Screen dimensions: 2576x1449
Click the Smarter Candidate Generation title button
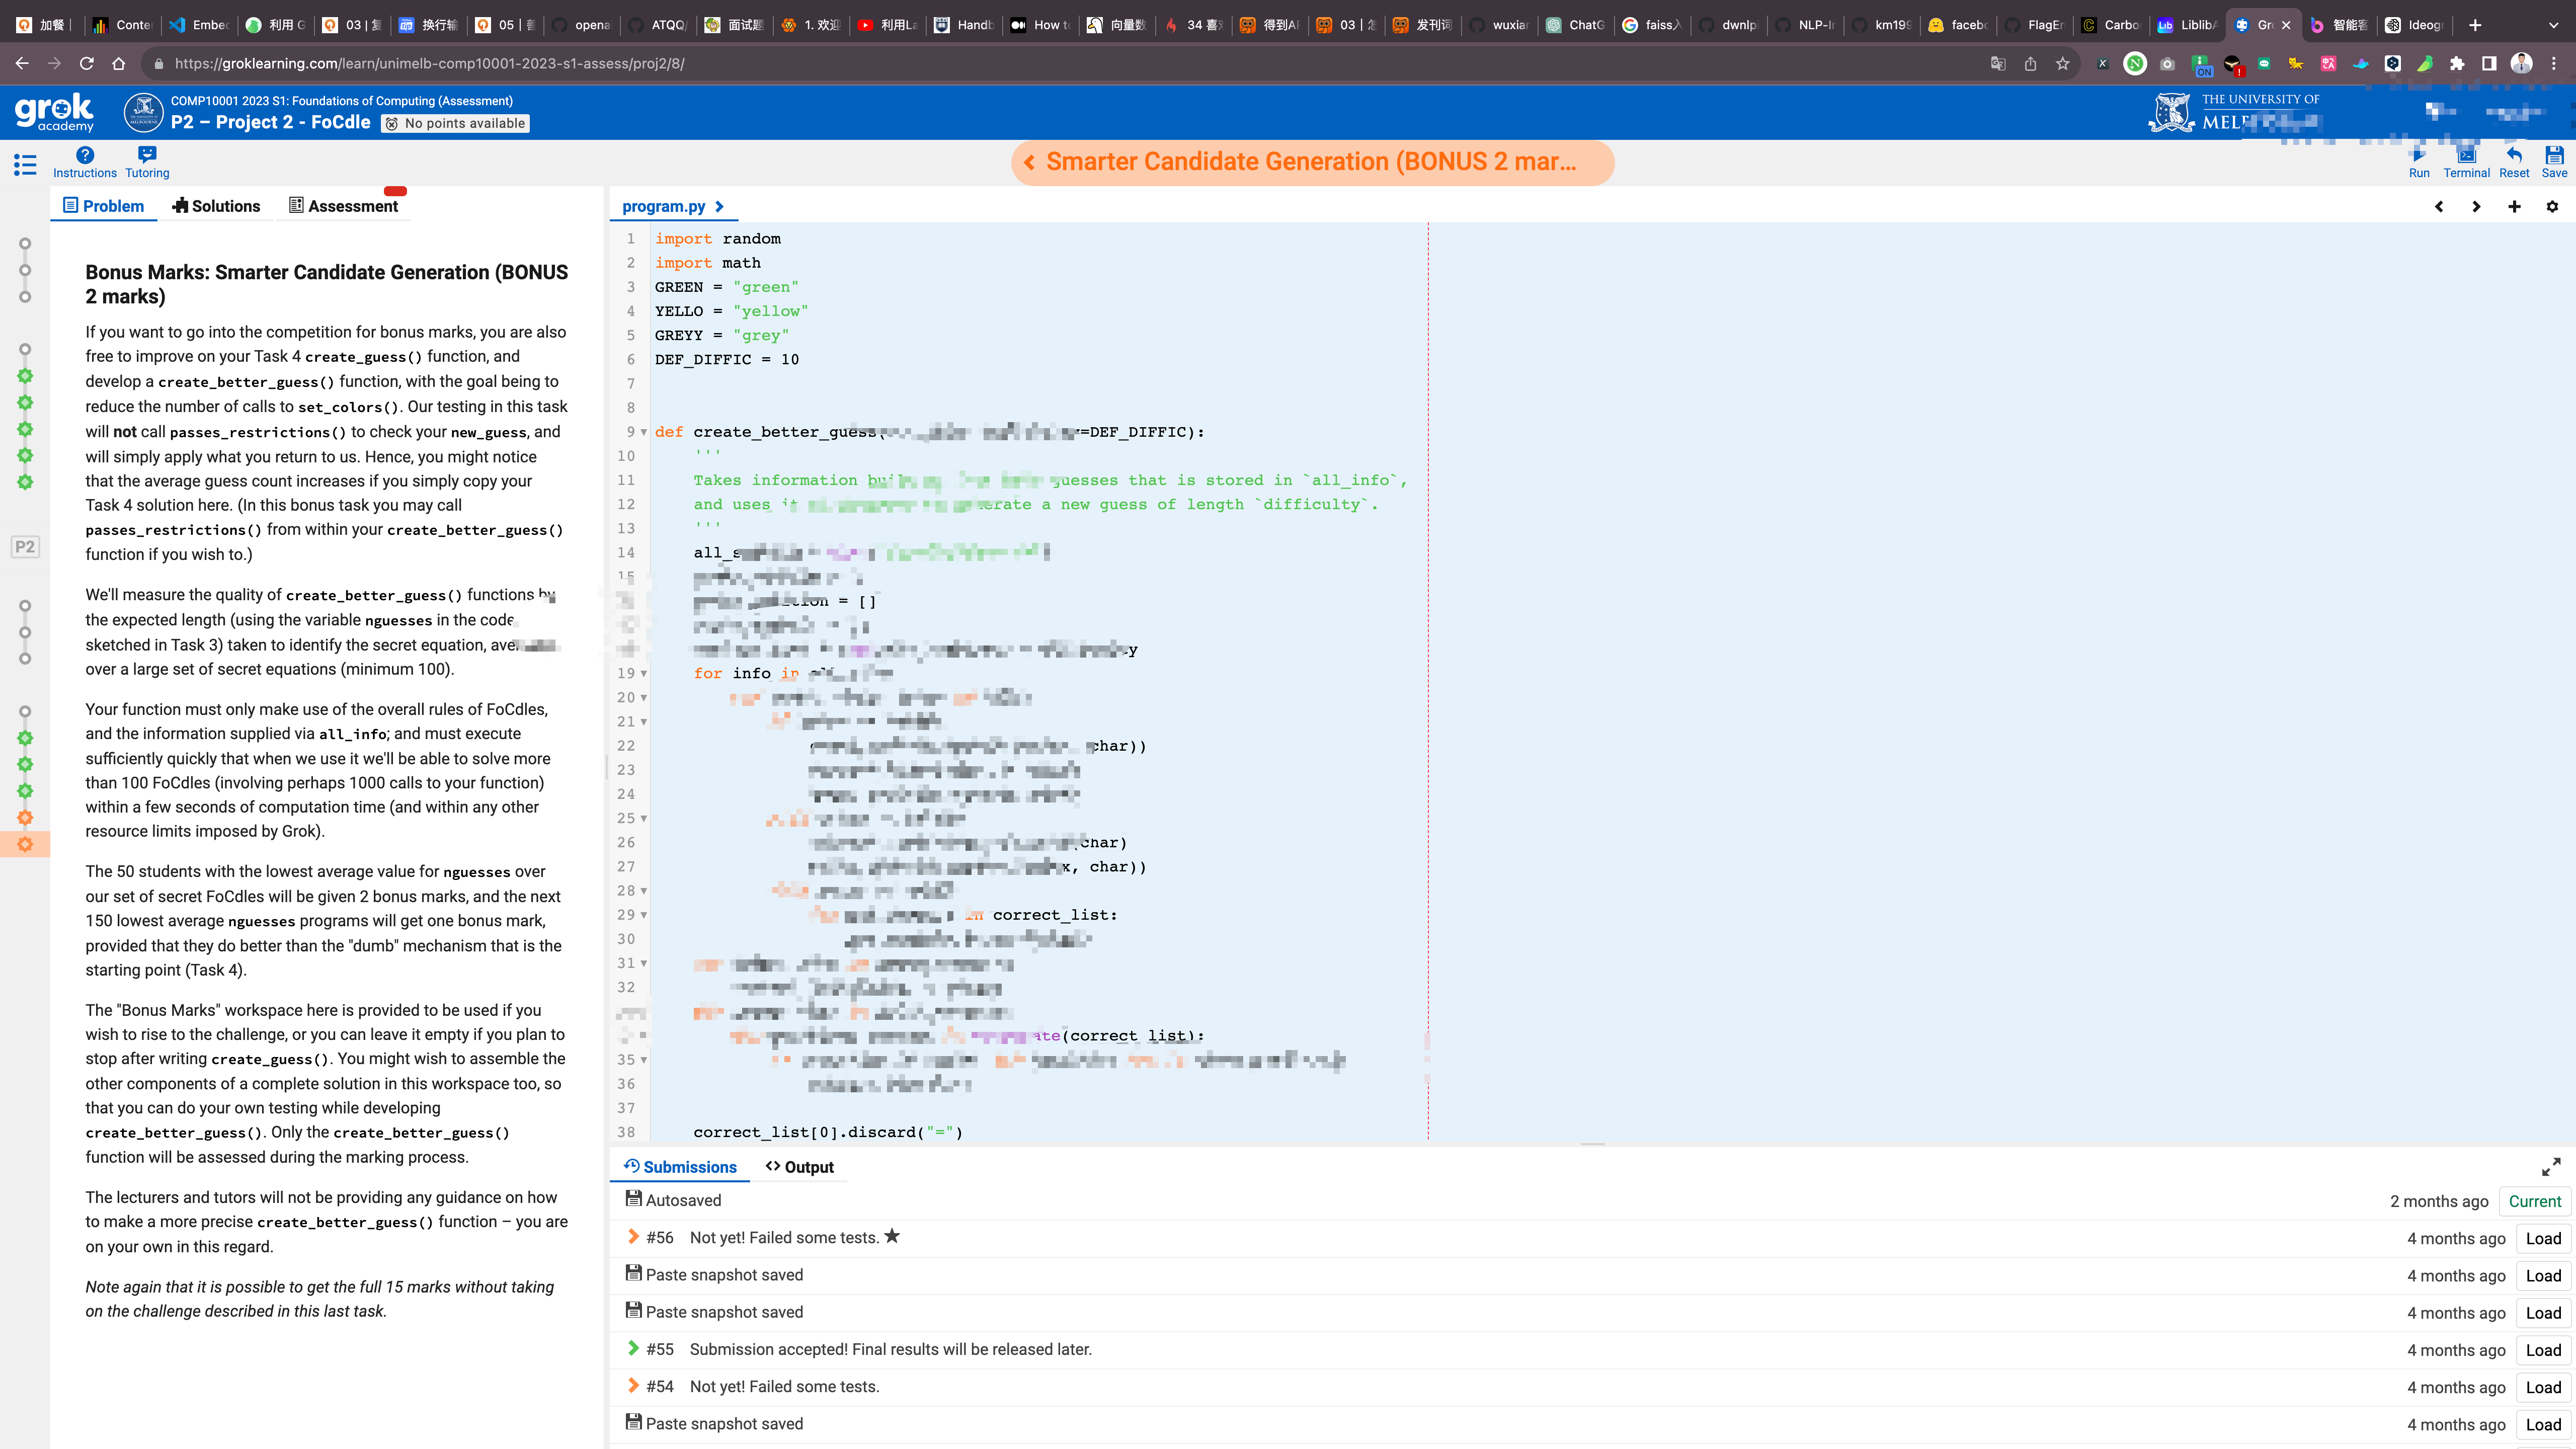pyautogui.click(x=1311, y=162)
